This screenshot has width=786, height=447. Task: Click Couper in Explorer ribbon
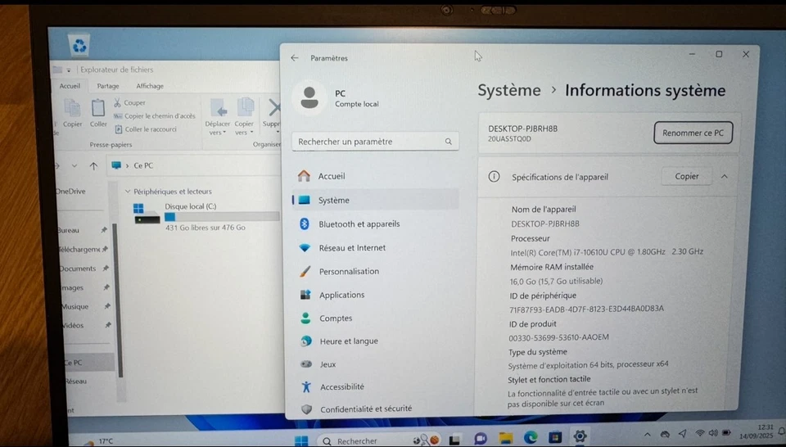129,102
